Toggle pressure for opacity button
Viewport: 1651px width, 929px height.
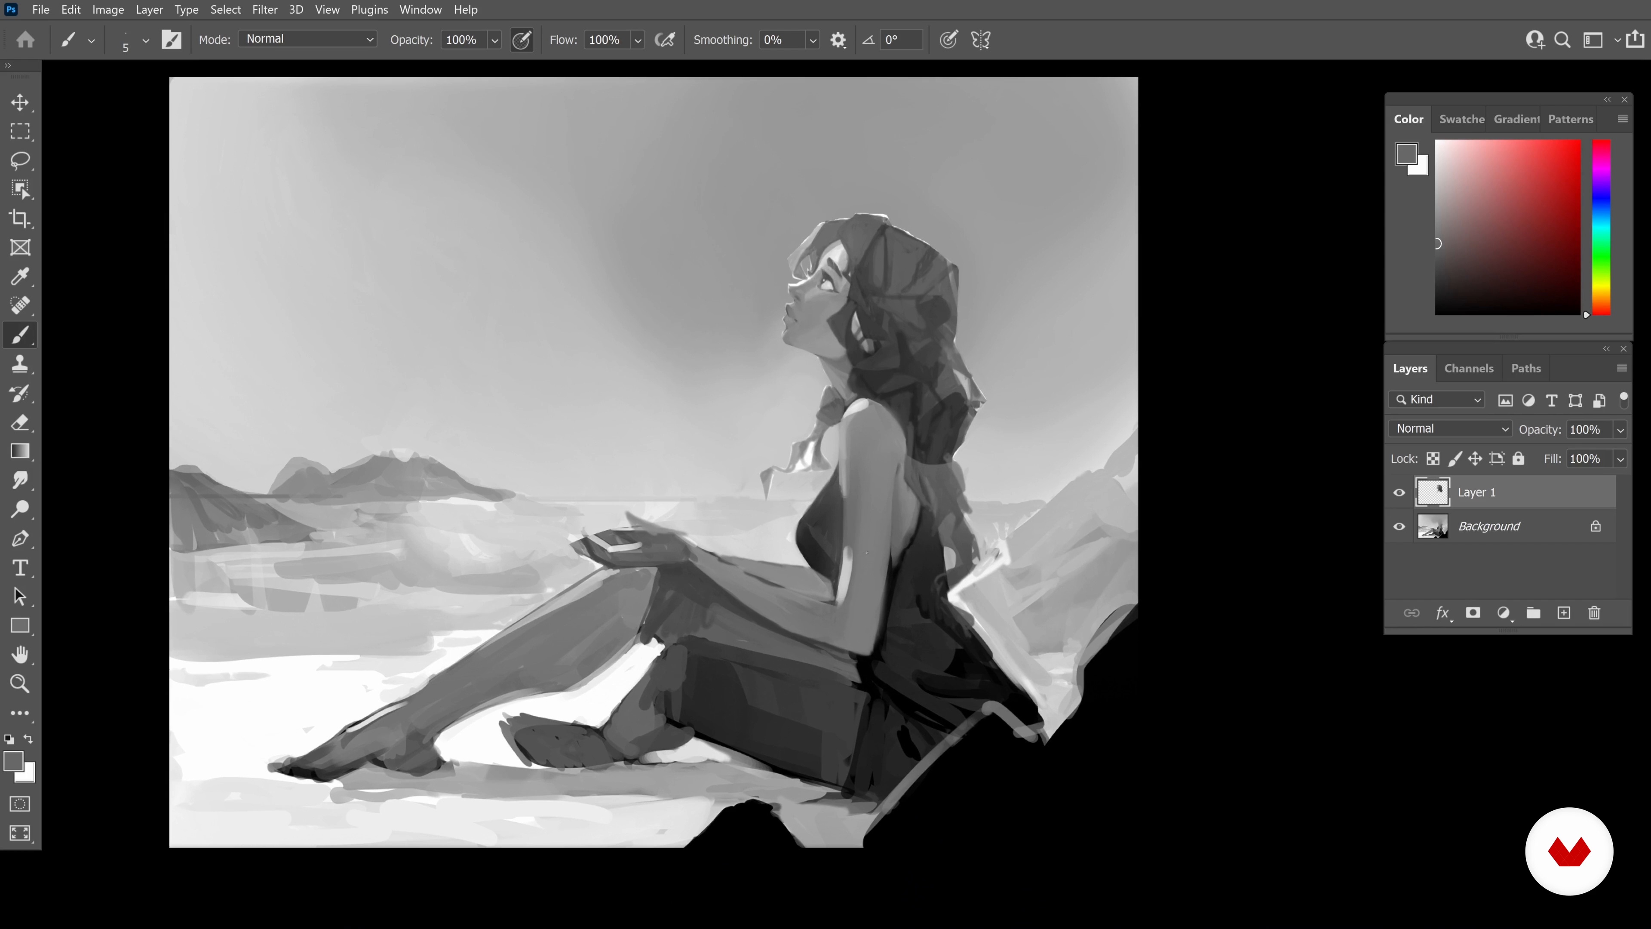pyautogui.click(x=522, y=40)
